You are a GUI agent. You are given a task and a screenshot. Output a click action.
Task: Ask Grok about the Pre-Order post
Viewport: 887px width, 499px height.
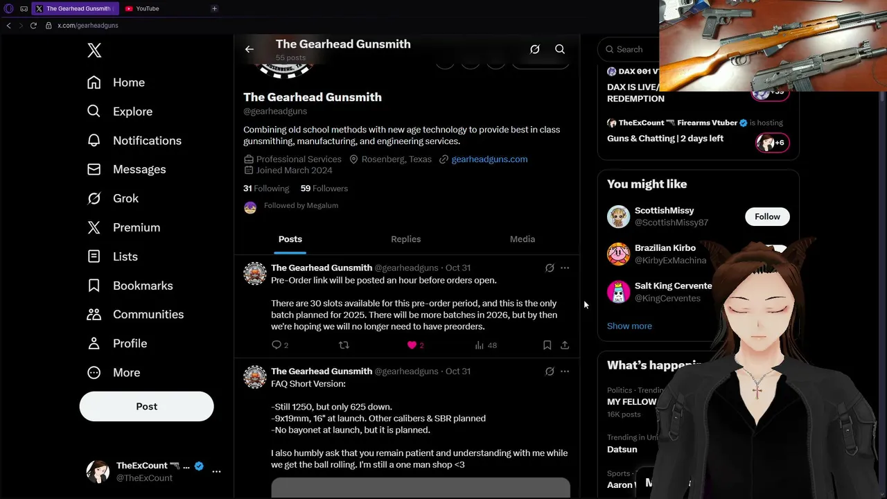coord(550,268)
